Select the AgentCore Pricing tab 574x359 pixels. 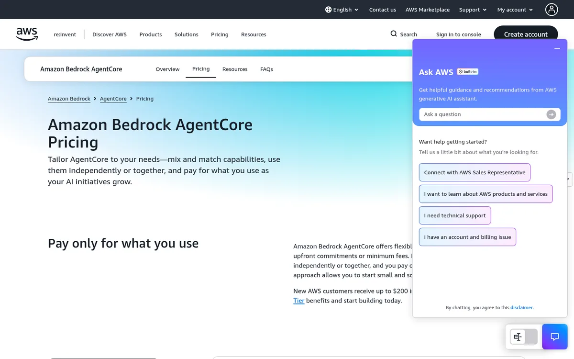tap(201, 69)
